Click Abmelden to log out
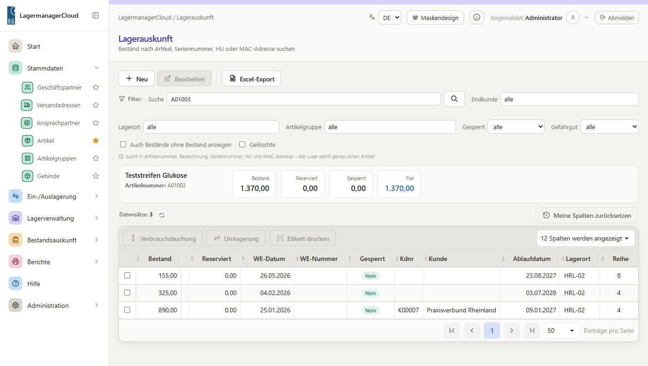648x366 pixels. (x=617, y=18)
